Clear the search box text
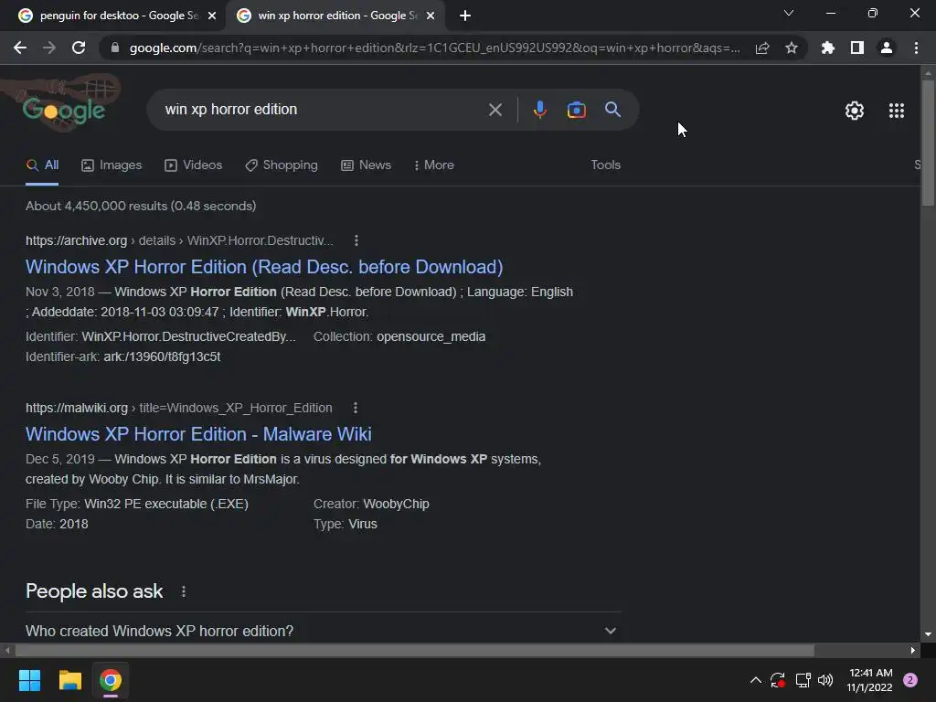936x702 pixels. (495, 110)
